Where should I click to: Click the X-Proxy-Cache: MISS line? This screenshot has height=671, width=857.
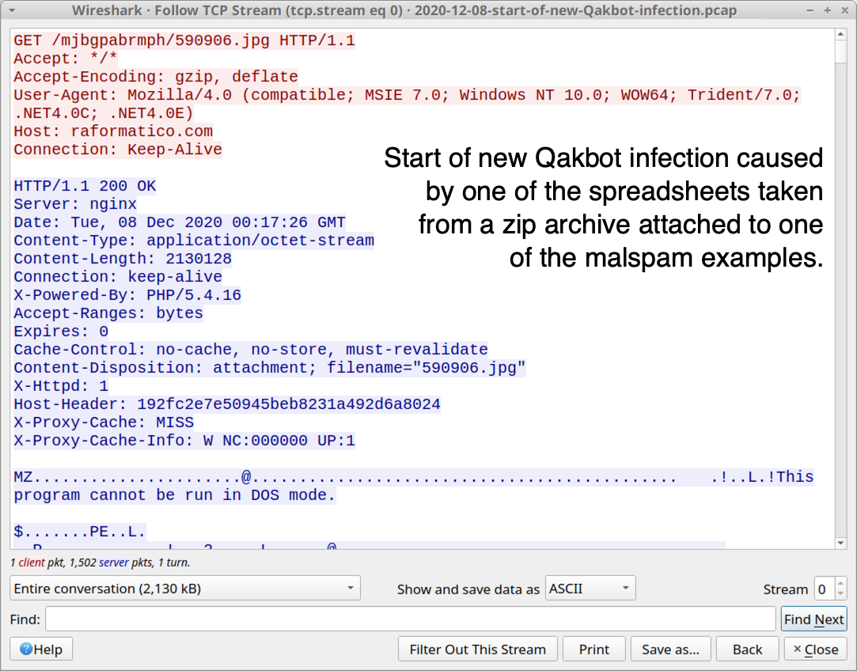click(104, 423)
